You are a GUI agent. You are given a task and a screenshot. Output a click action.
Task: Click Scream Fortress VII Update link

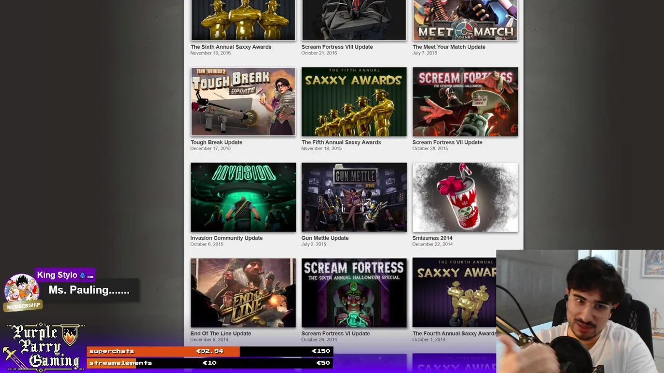[x=447, y=142]
